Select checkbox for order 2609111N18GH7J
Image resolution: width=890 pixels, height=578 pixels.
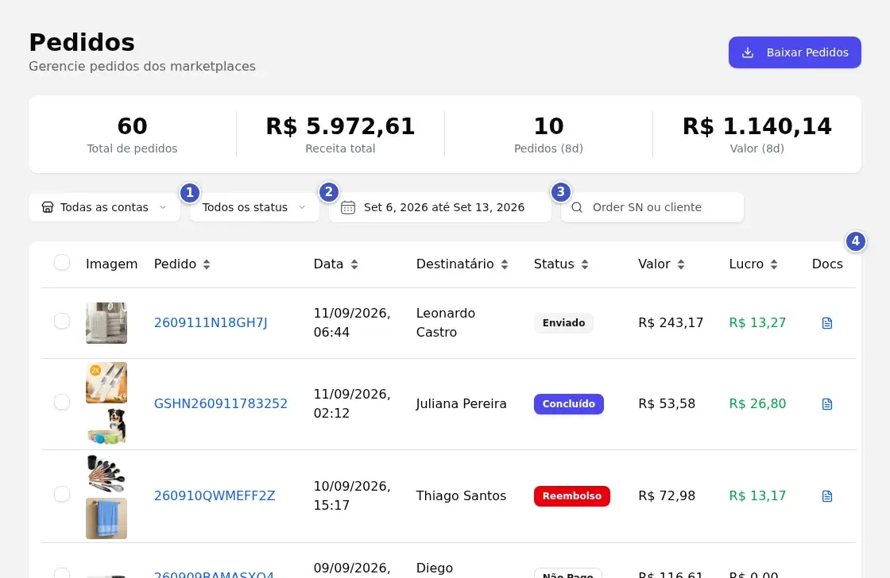click(62, 321)
